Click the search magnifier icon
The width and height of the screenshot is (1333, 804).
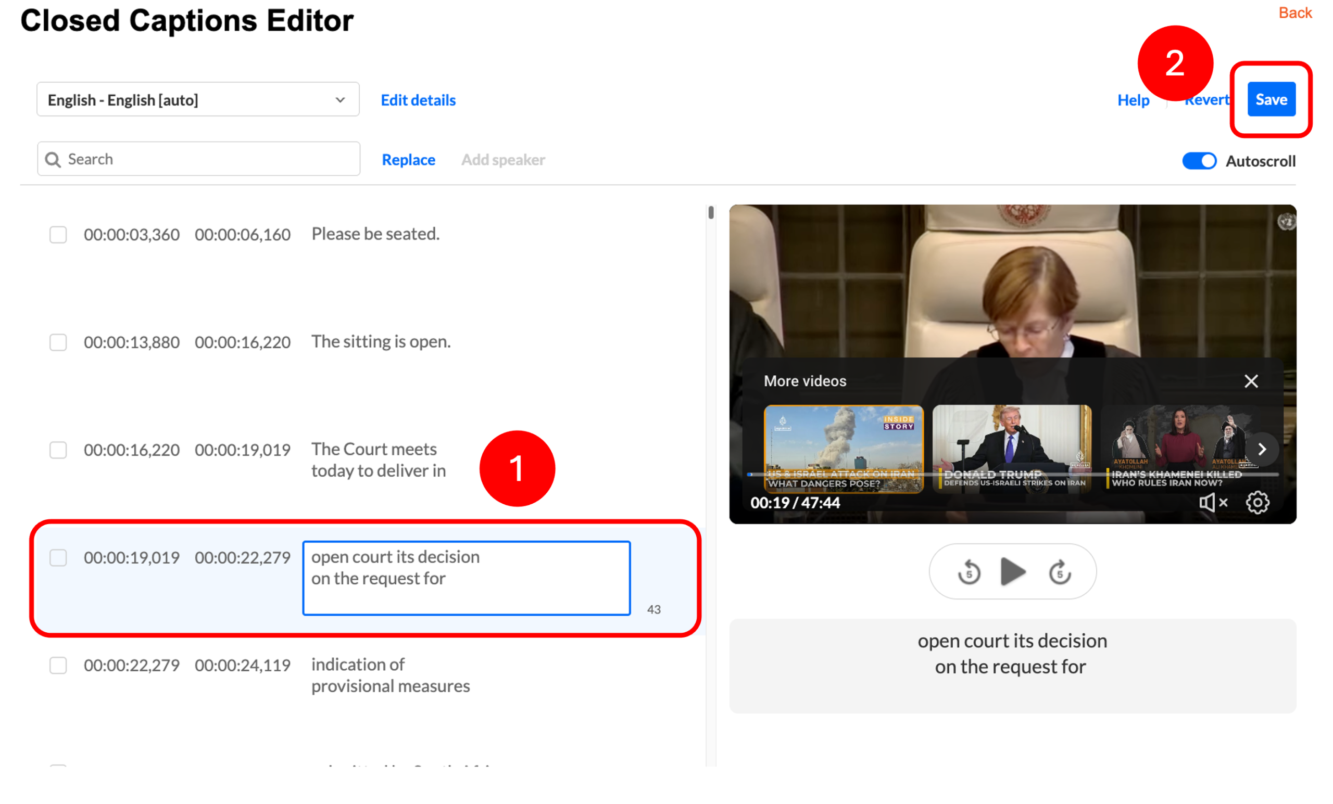53,160
